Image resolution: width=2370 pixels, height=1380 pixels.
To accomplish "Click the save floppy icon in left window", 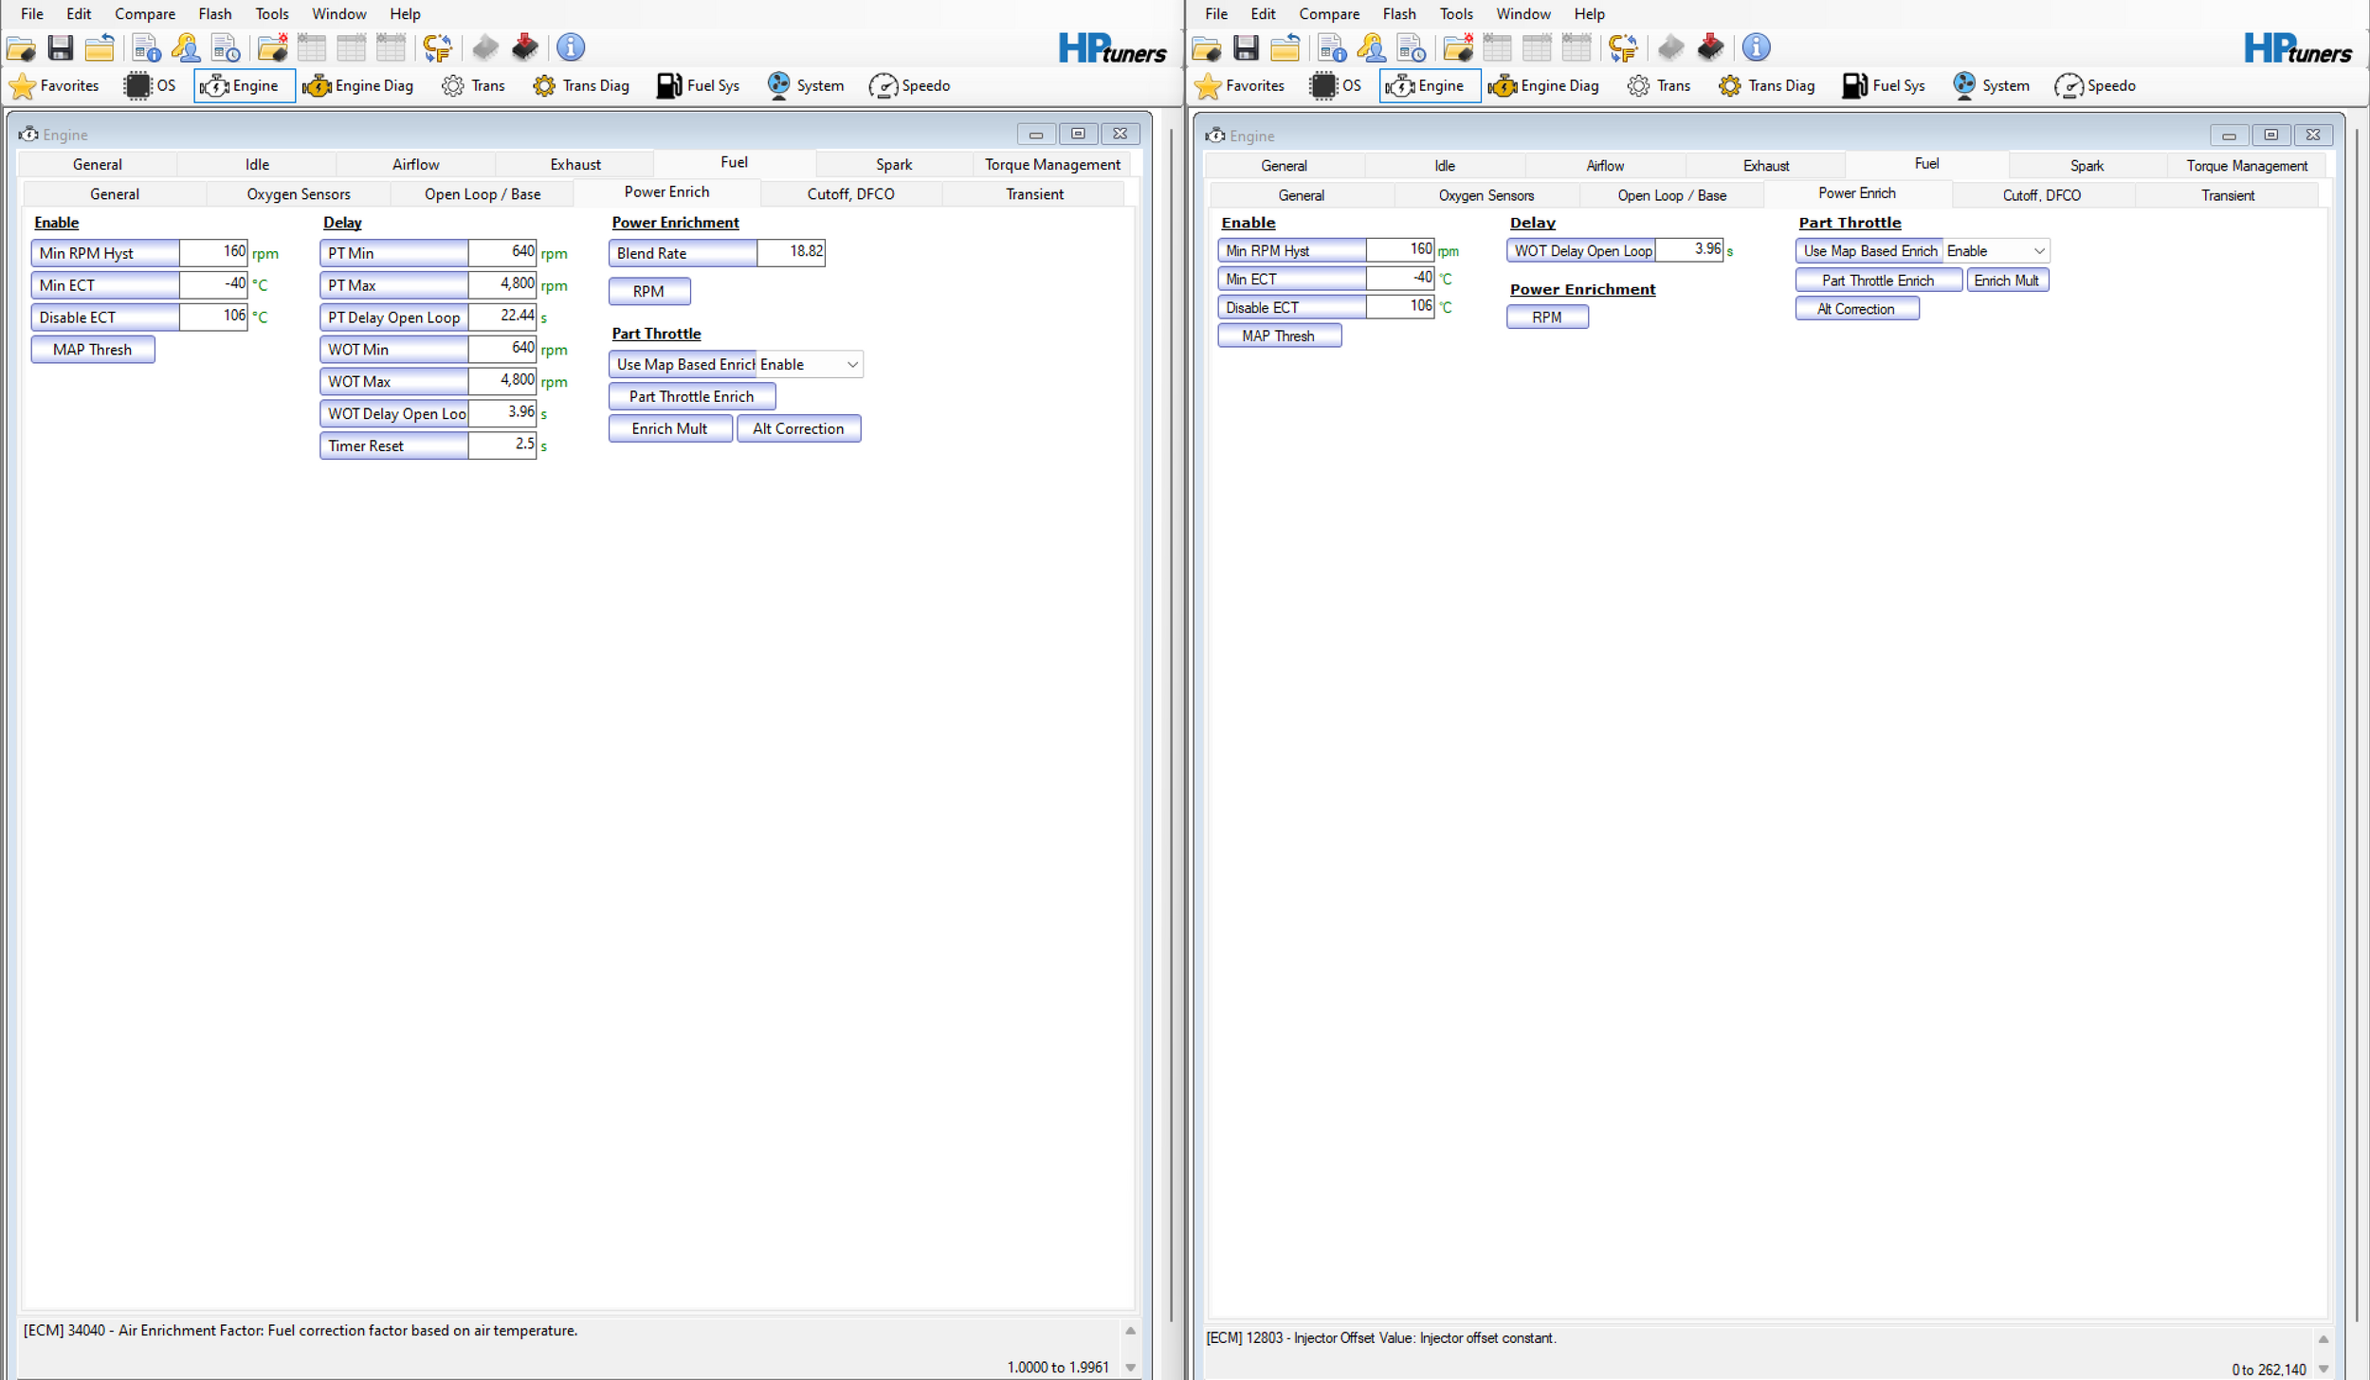I will point(61,47).
